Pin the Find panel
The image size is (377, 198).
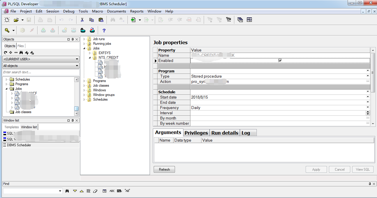pyautogui.click(x=370, y=184)
